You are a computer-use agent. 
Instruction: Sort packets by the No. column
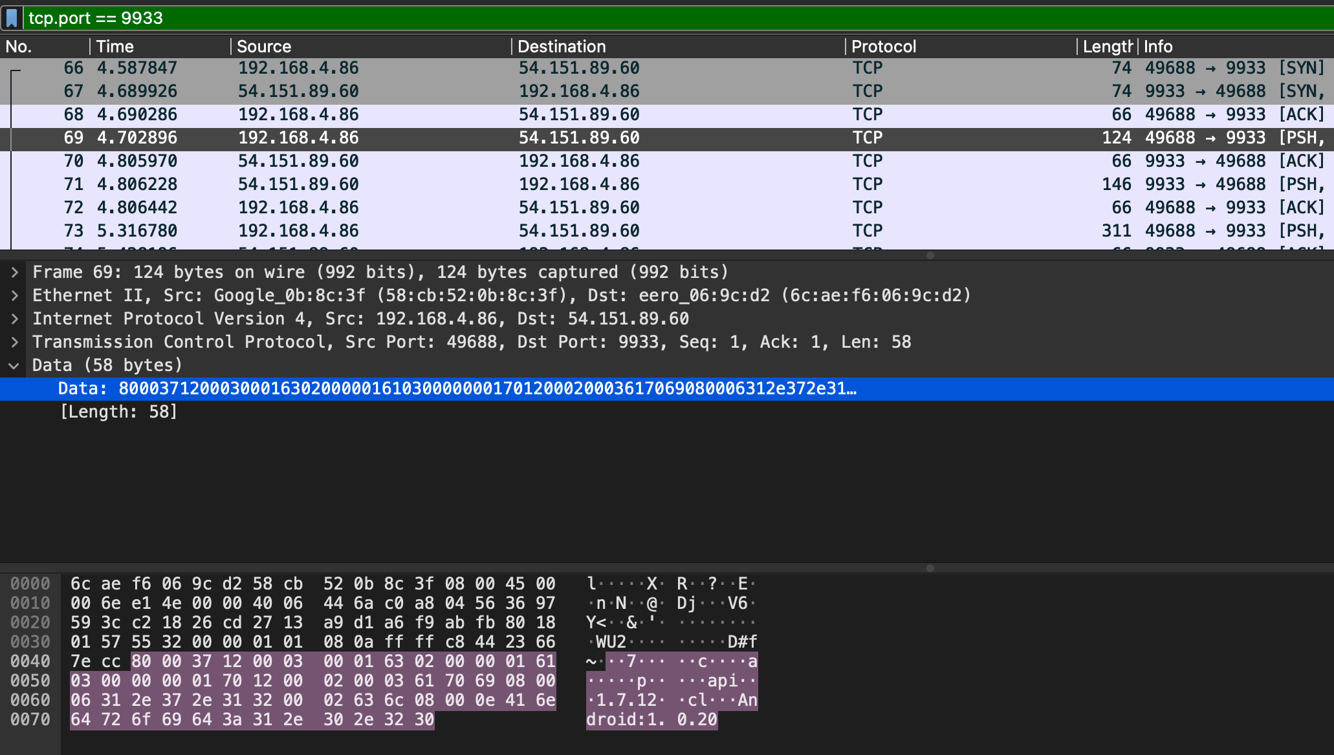pos(19,47)
